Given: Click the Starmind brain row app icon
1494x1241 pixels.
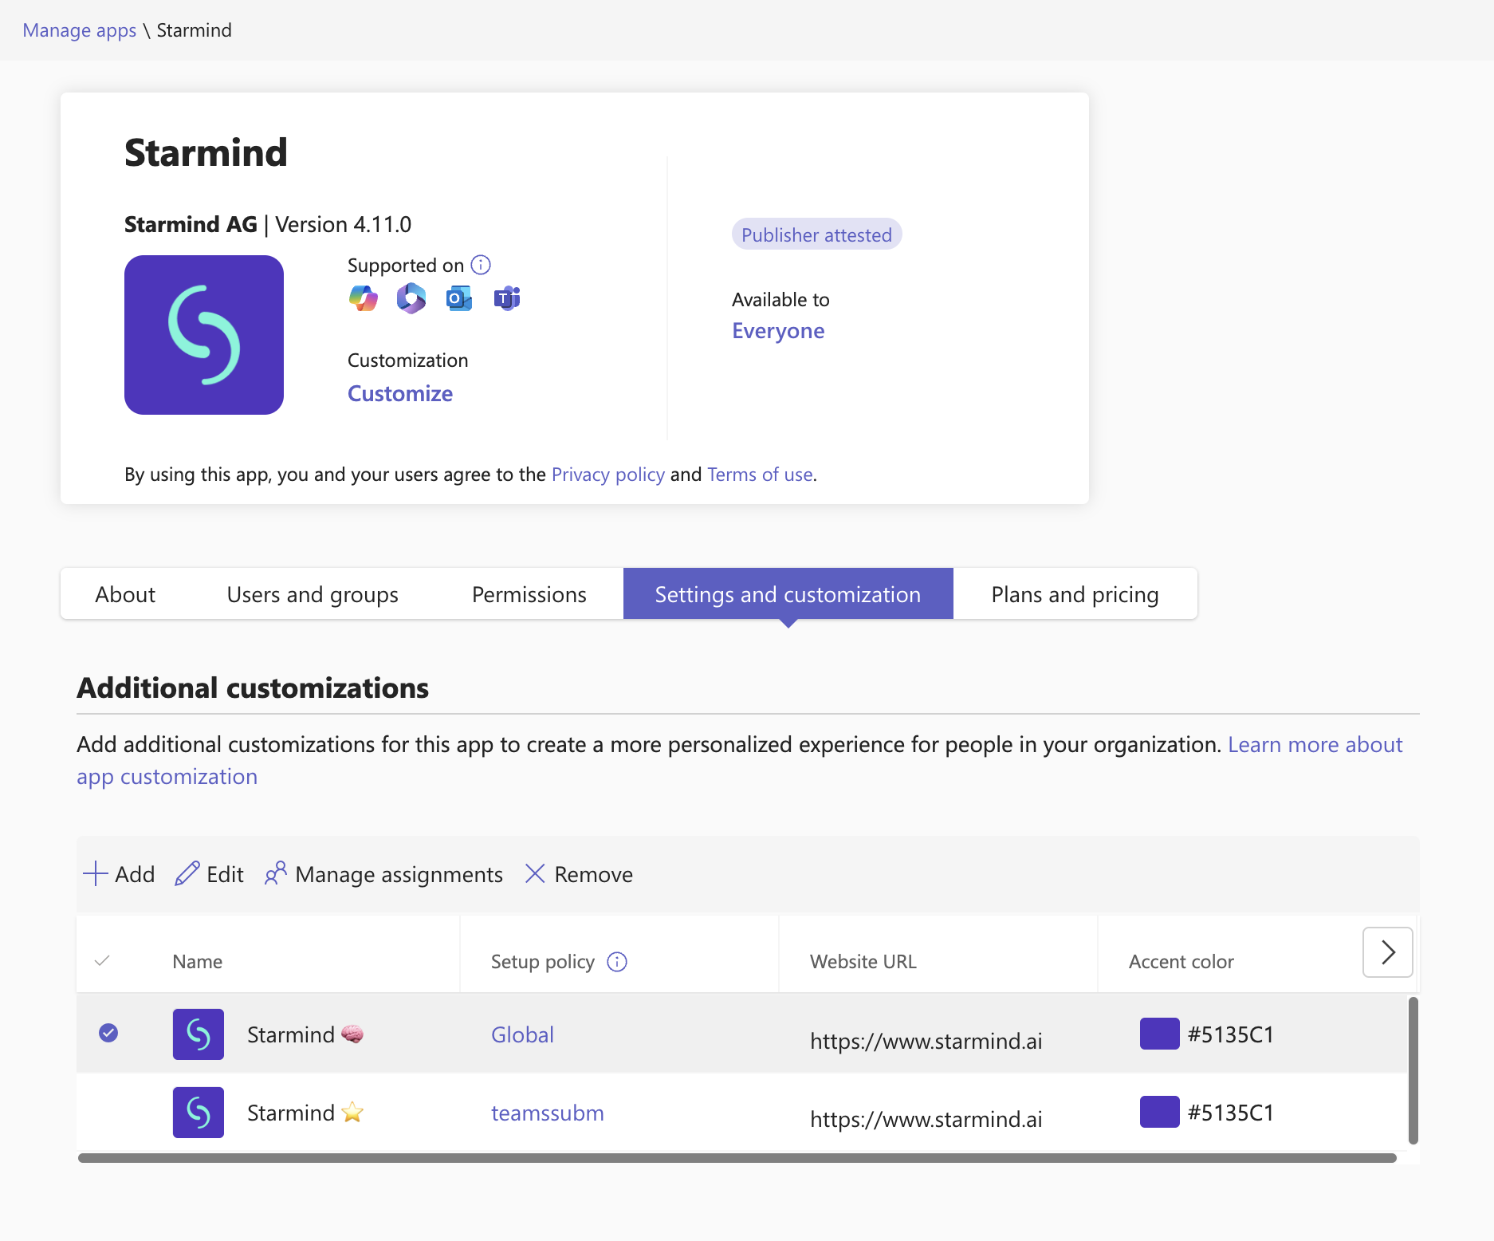Looking at the screenshot, I should (x=199, y=1034).
